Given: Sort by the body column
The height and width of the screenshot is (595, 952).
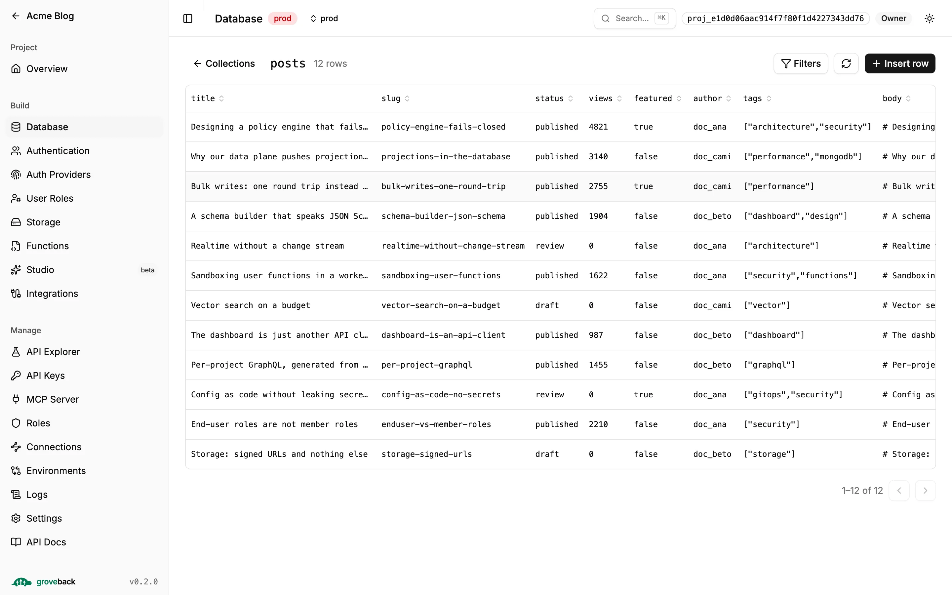Looking at the screenshot, I should coord(896,99).
